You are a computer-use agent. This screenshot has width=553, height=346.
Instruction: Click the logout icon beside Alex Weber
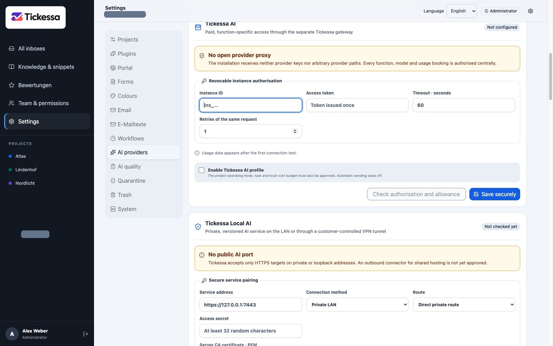[86, 334]
